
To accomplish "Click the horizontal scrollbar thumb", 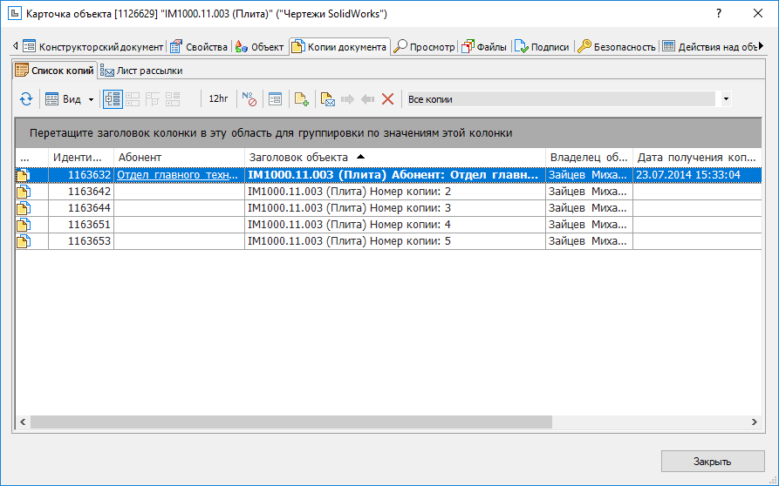I will click(x=291, y=422).
